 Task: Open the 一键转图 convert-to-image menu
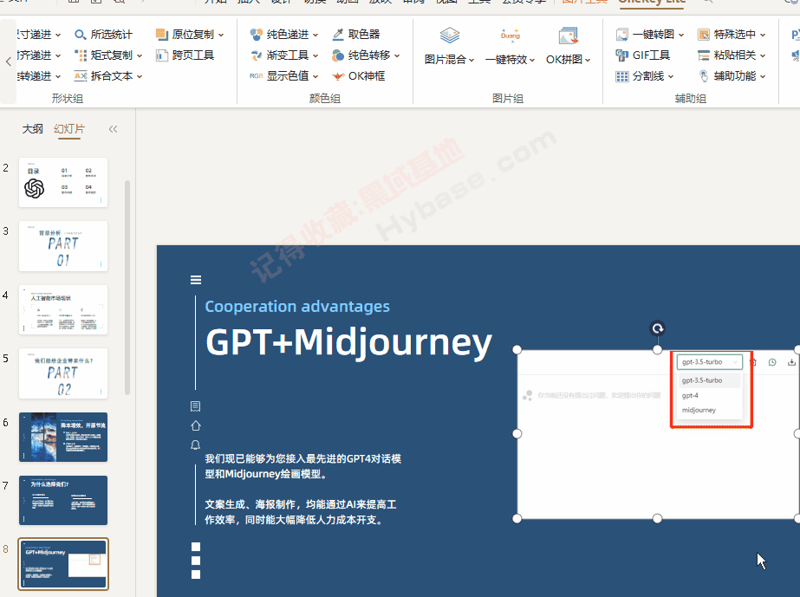click(649, 34)
